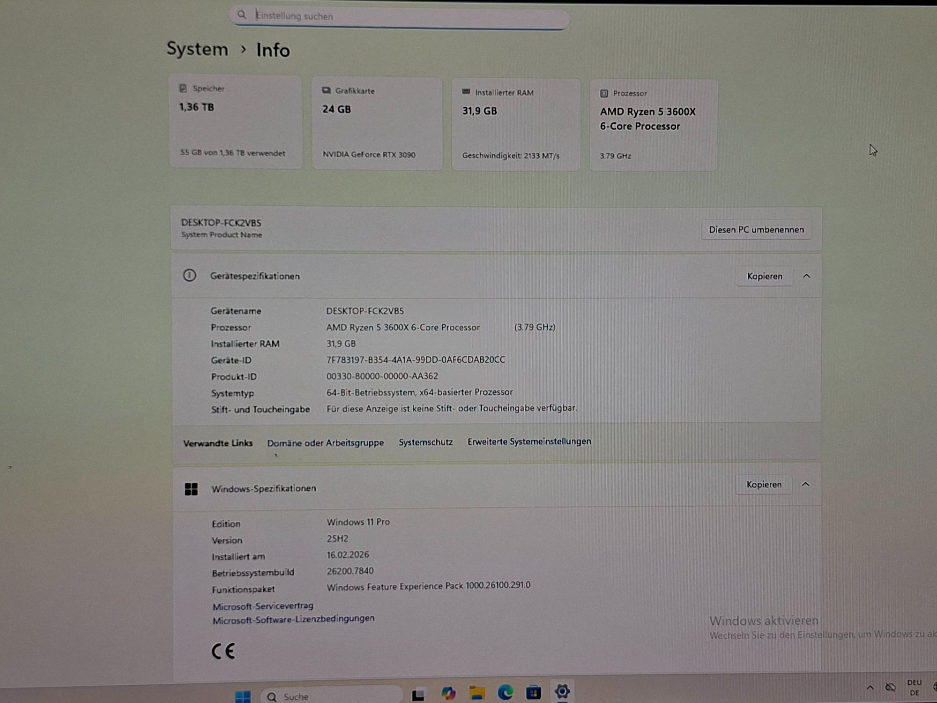Switch DEU keyboard language in tray
Image resolution: width=937 pixels, height=703 pixels.
914,687
